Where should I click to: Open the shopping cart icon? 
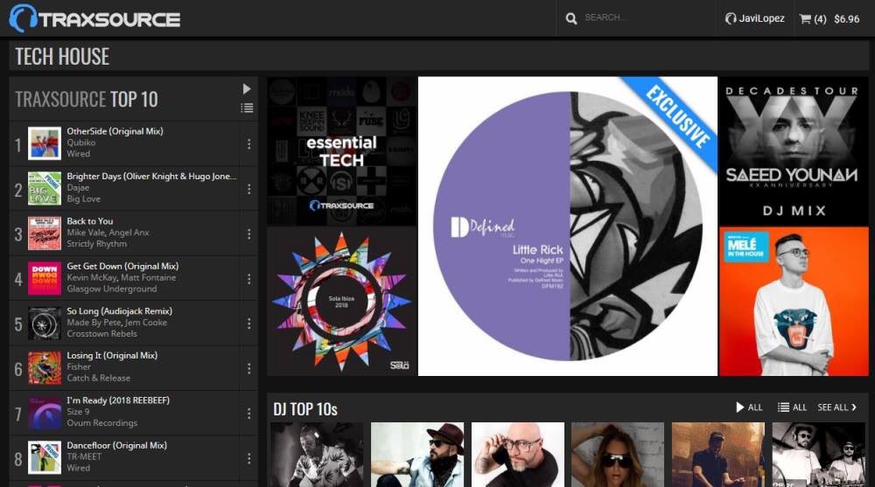805,19
